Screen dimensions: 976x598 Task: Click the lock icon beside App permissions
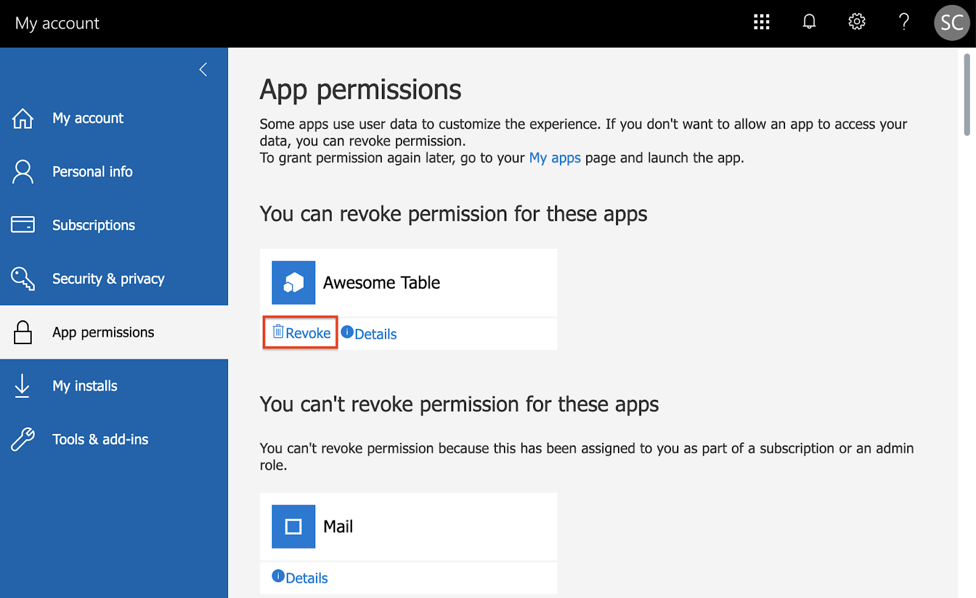point(23,332)
